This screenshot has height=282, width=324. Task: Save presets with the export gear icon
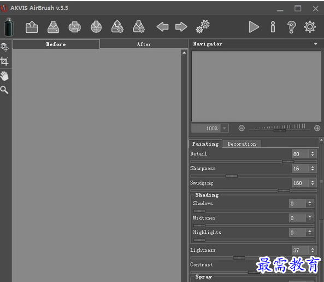(x=139, y=27)
